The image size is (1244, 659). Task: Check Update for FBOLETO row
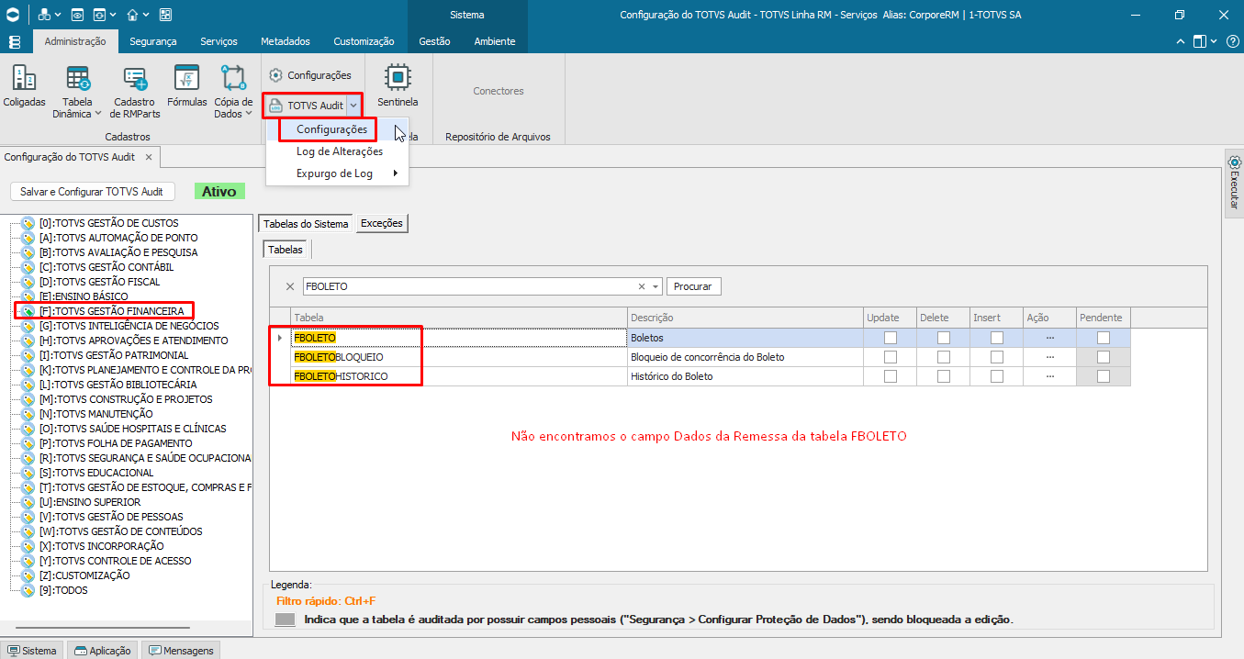coord(890,338)
